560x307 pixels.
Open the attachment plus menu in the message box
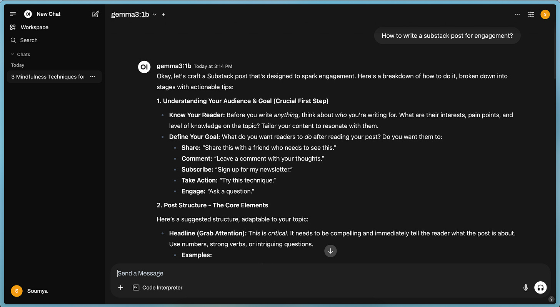pyautogui.click(x=120, y=287)
